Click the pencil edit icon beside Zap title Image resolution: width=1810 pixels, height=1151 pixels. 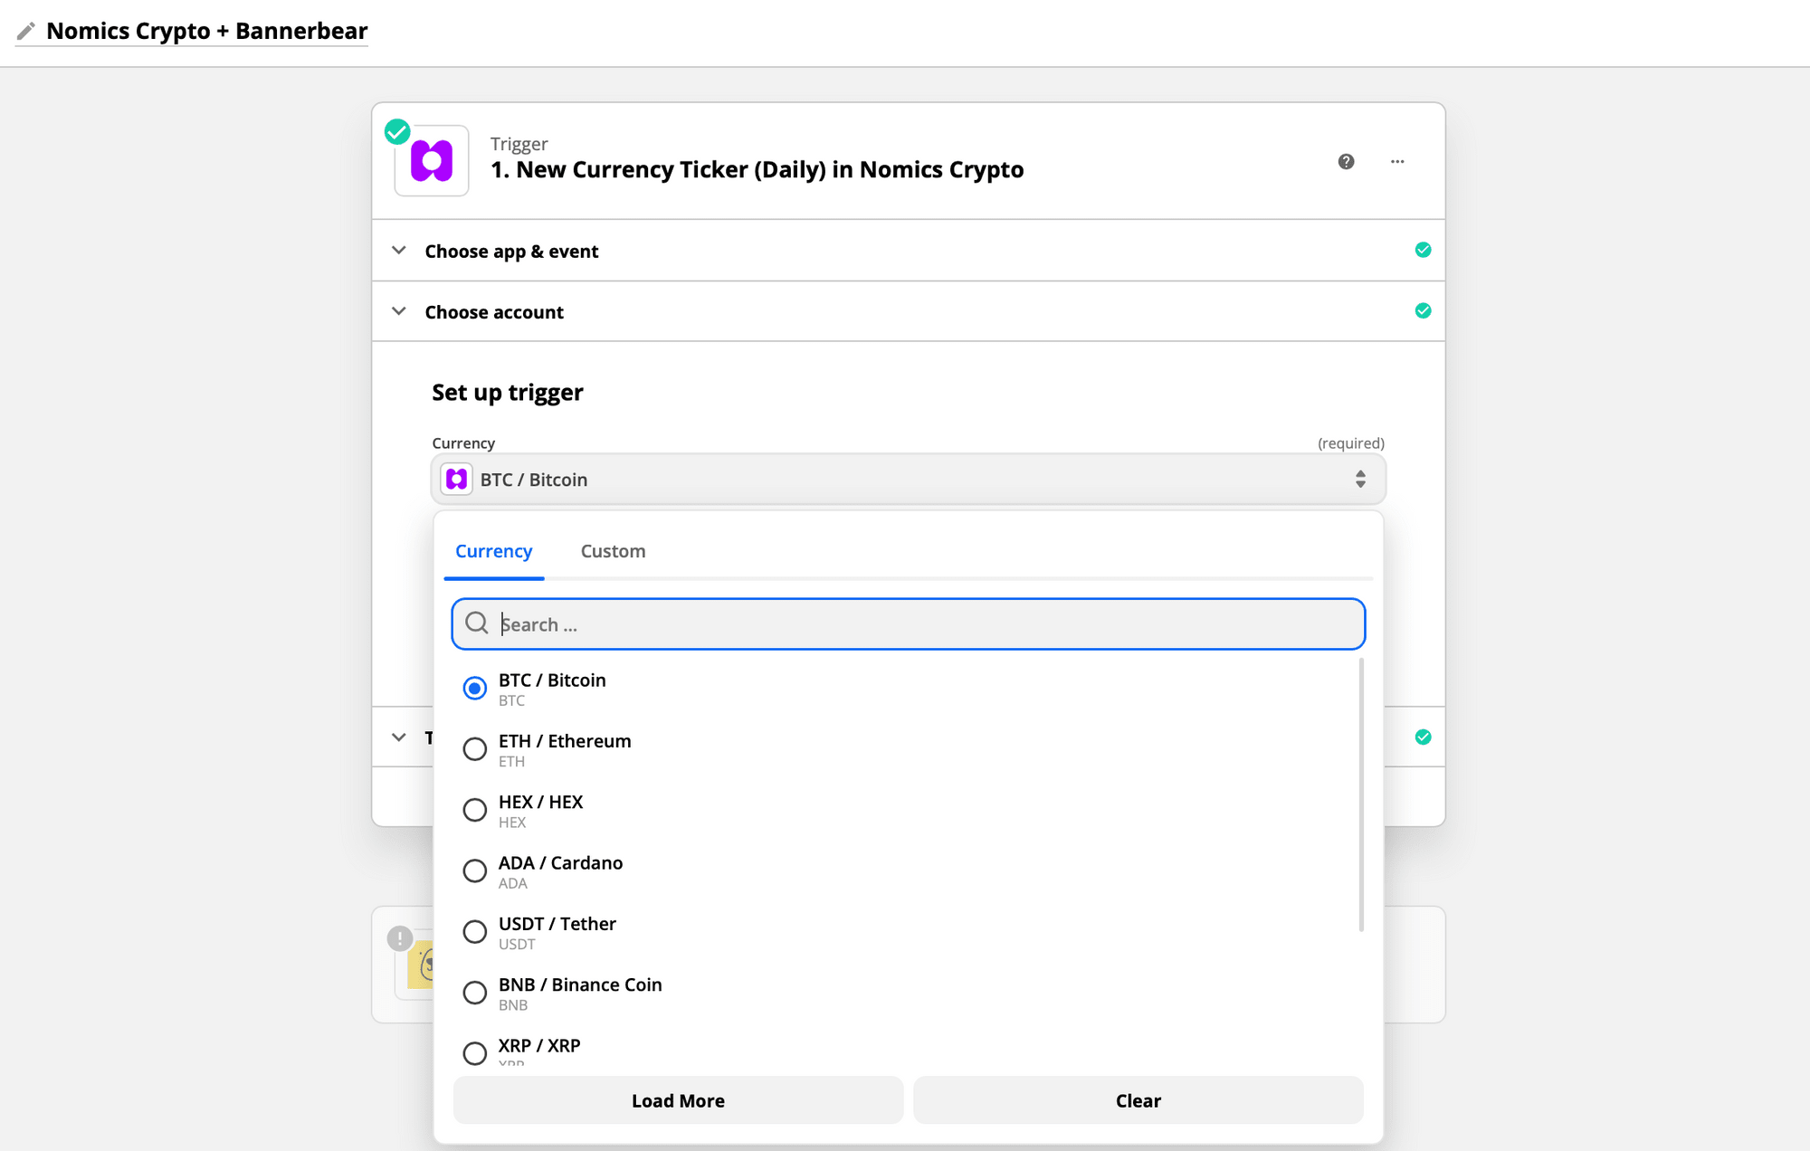(26, 32)
